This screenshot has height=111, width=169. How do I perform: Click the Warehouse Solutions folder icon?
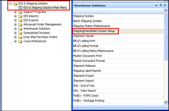[x=20, y=29]
